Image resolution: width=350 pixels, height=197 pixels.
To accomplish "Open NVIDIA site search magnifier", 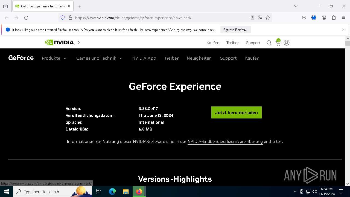I will (269, 43).
